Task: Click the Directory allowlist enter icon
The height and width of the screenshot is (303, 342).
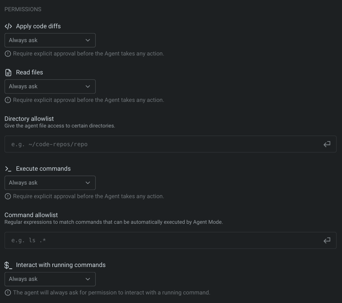Action: pyautogui.click(x=327, y=144)
